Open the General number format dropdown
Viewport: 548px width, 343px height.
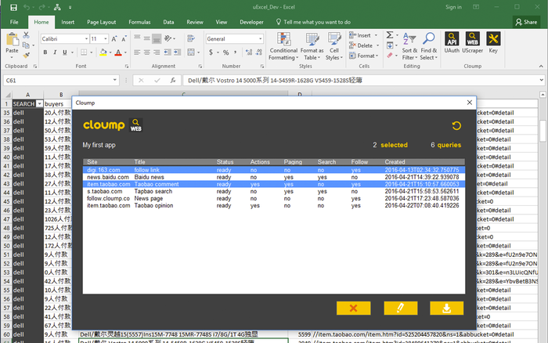pos(261,39)
